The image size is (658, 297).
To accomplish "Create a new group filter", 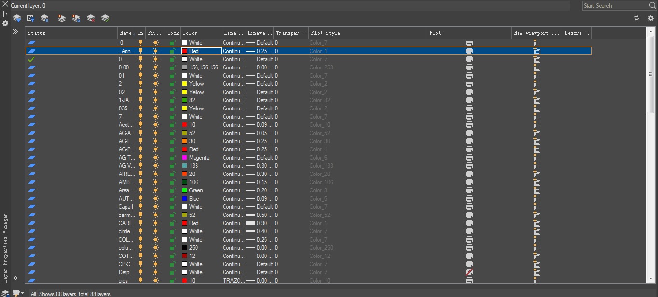I will (31, 18).
